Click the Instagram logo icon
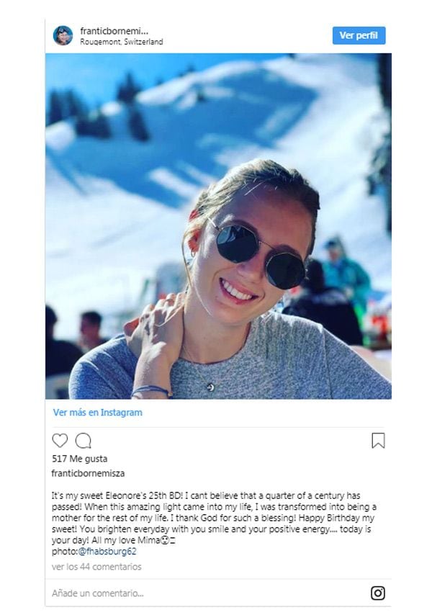Image resolution: width=432 pixels, height=612 pixels. (x=378, y=593)
